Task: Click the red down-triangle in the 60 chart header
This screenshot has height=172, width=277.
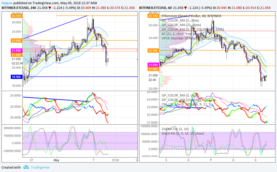Action: point(185,8)
